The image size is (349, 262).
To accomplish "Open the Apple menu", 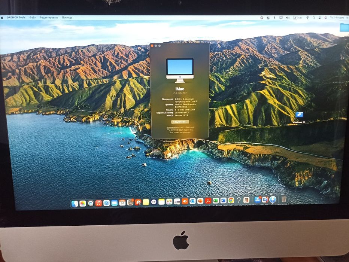I will (x=2, y=18).
